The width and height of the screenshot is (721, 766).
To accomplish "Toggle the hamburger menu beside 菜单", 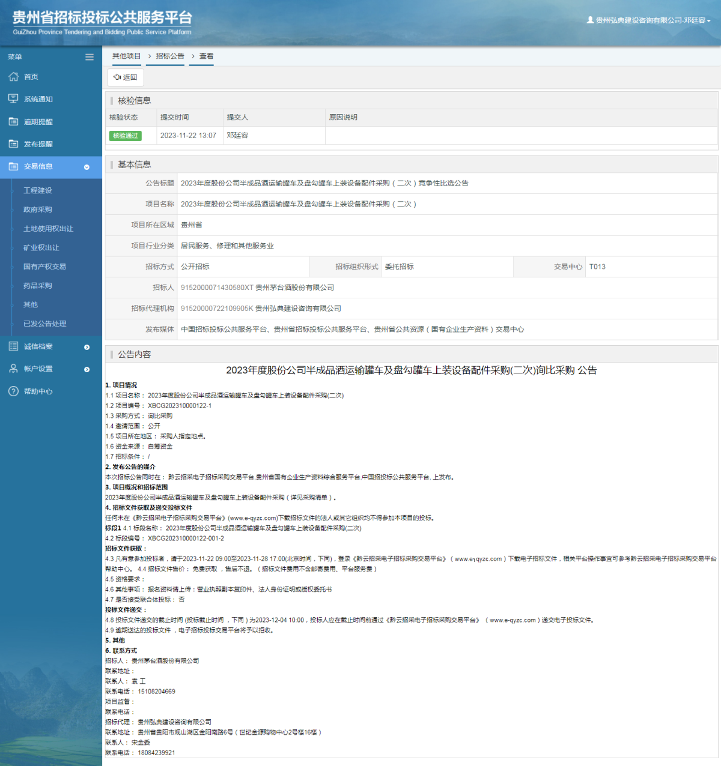I will (89, 56).
